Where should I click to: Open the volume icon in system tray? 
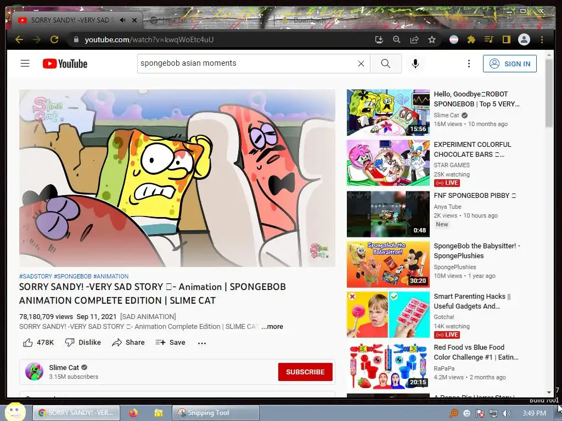pos(507,413)
